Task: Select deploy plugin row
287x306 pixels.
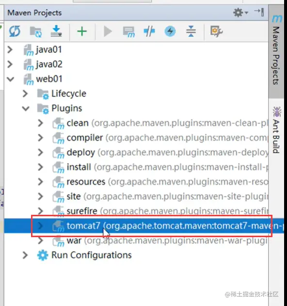Action: (x=136, y=152)
